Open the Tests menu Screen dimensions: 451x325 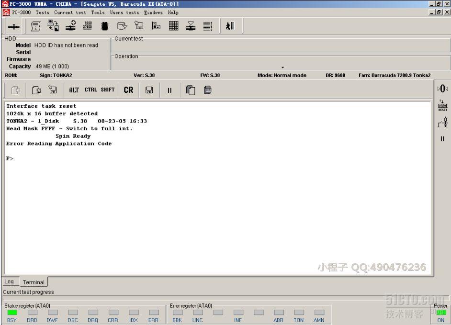(x=42, y=12)
